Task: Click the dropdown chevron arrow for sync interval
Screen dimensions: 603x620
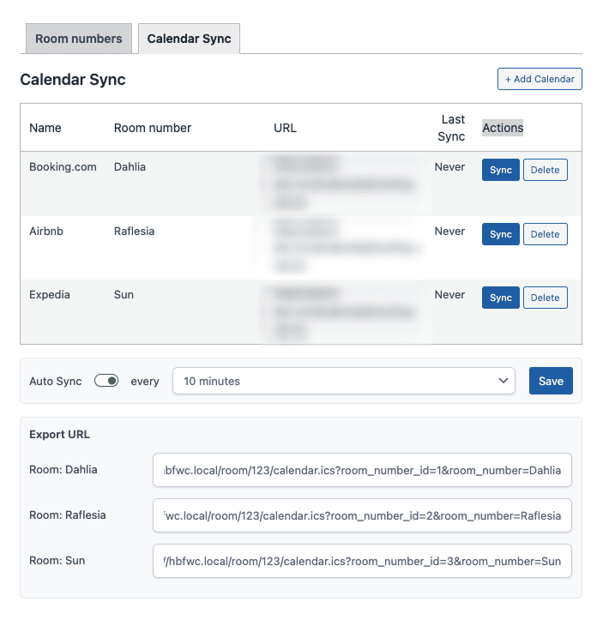Action: (x=503, y=381)
